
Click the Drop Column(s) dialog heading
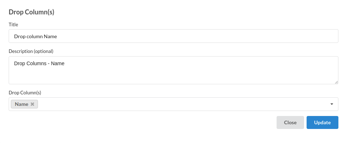(31, 12)
